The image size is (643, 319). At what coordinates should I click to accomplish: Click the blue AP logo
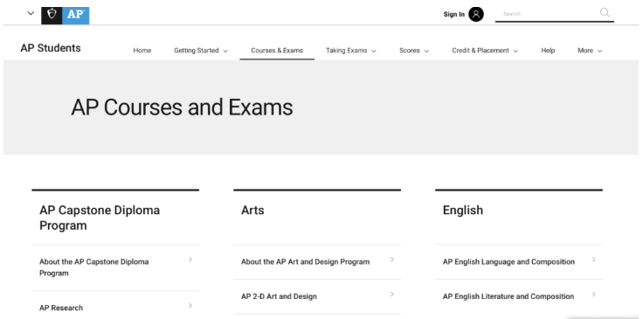(x=76, y=15)
